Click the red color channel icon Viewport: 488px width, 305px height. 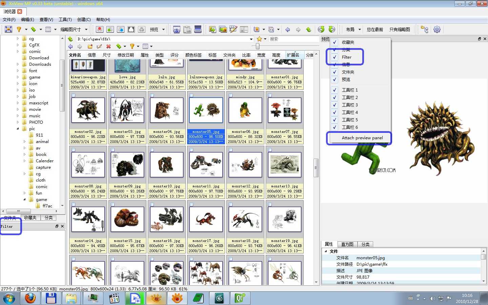click(100, 29)
